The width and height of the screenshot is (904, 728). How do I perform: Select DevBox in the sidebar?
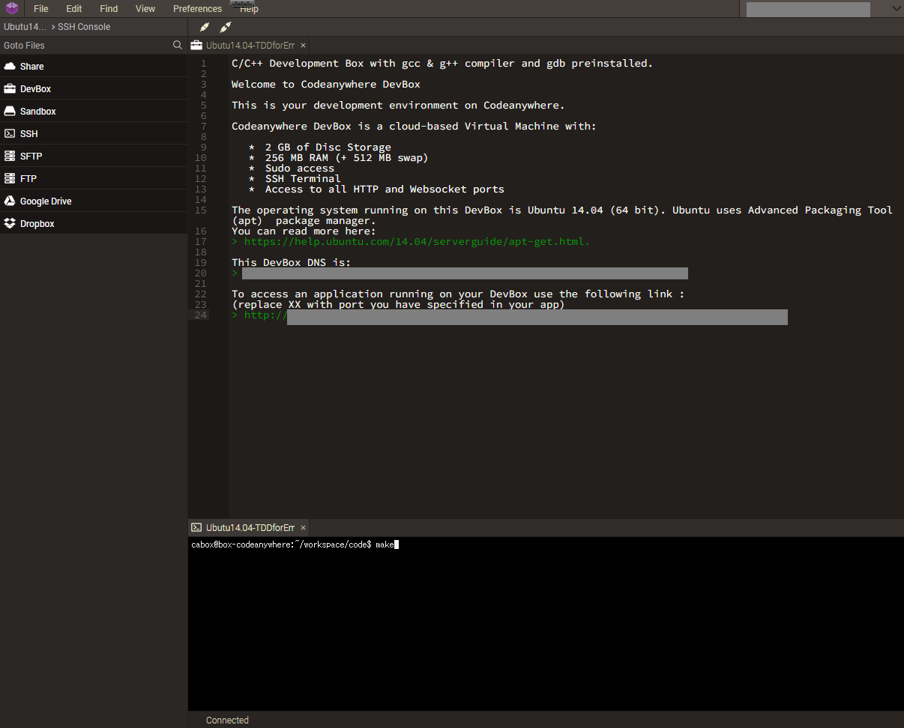[x=94, y=88]
